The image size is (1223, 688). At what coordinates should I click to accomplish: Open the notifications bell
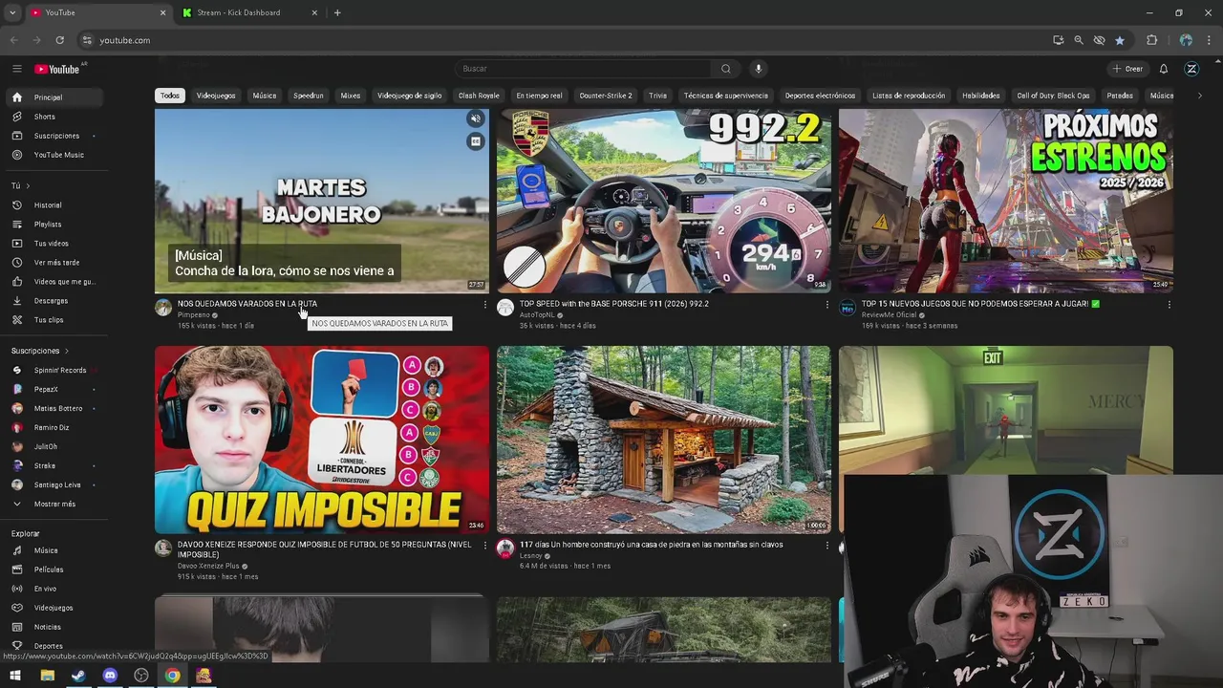tap(1164, 69)
